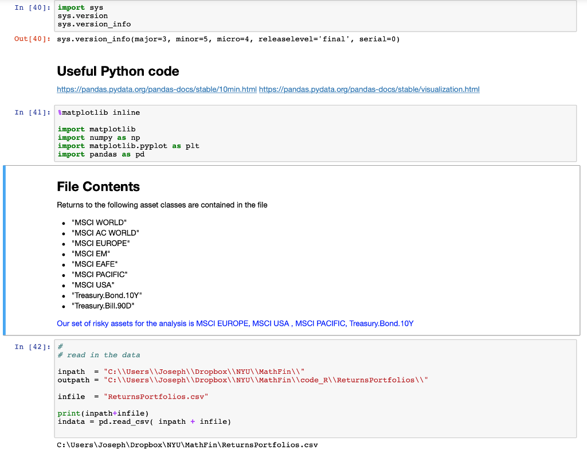Click the 'Useful Python code' heading
Screen dimensions: 587x453
point(118,71)
